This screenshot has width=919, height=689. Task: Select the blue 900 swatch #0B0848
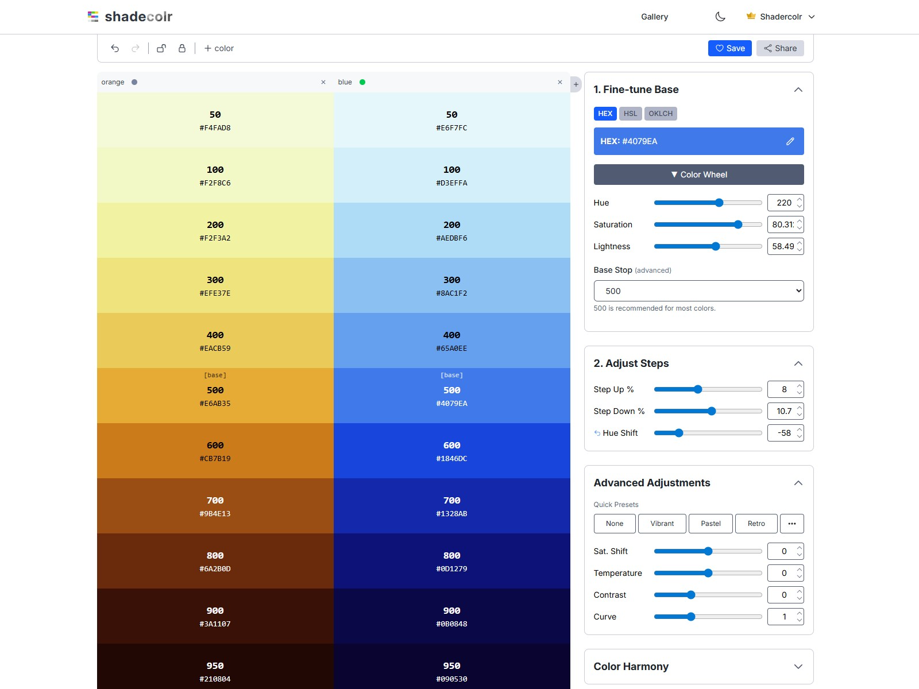(x=452, y=616)
